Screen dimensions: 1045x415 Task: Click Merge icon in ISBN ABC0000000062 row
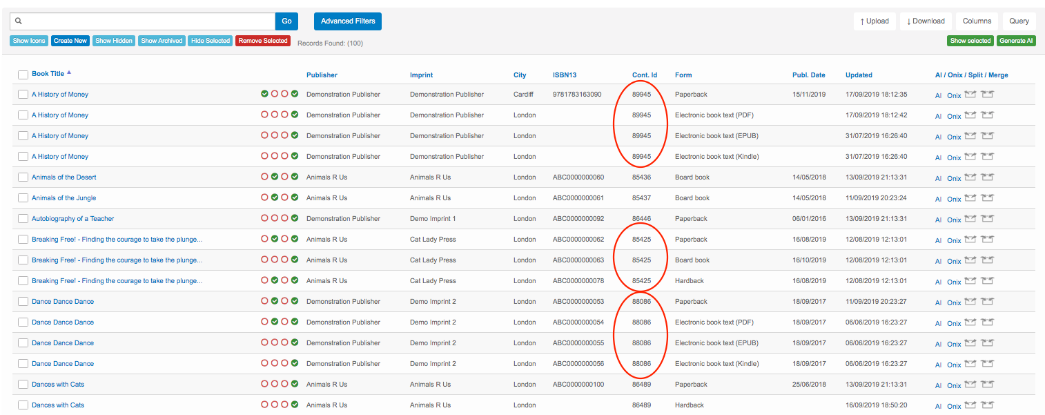tap(987, 240)
